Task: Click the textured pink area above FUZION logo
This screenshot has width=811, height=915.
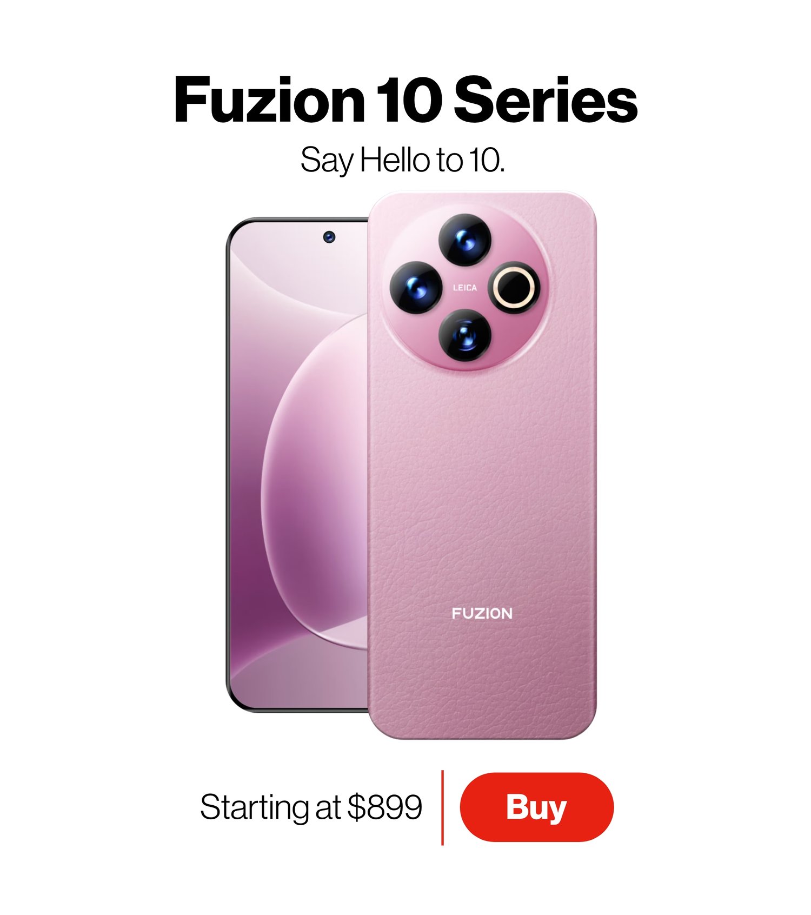Action: pos(482,487)
